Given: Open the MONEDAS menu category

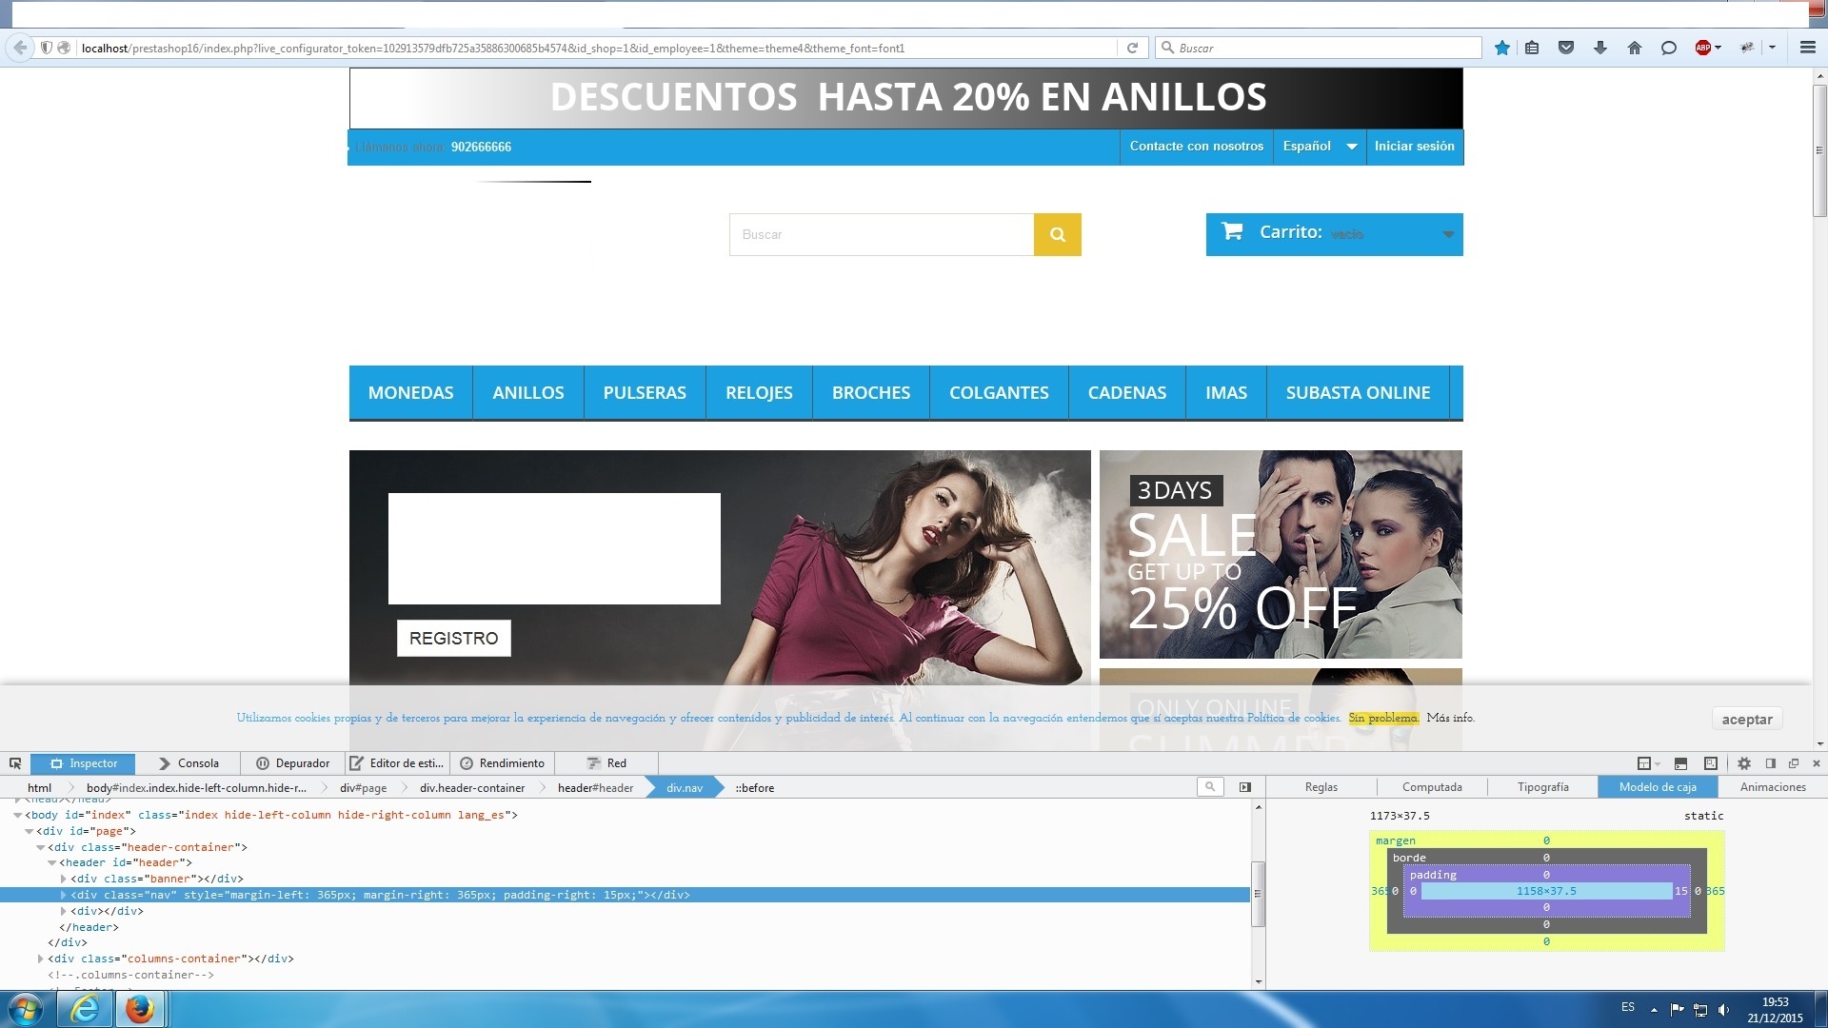Looking at the screenshot, I should [x=410, y=393].
